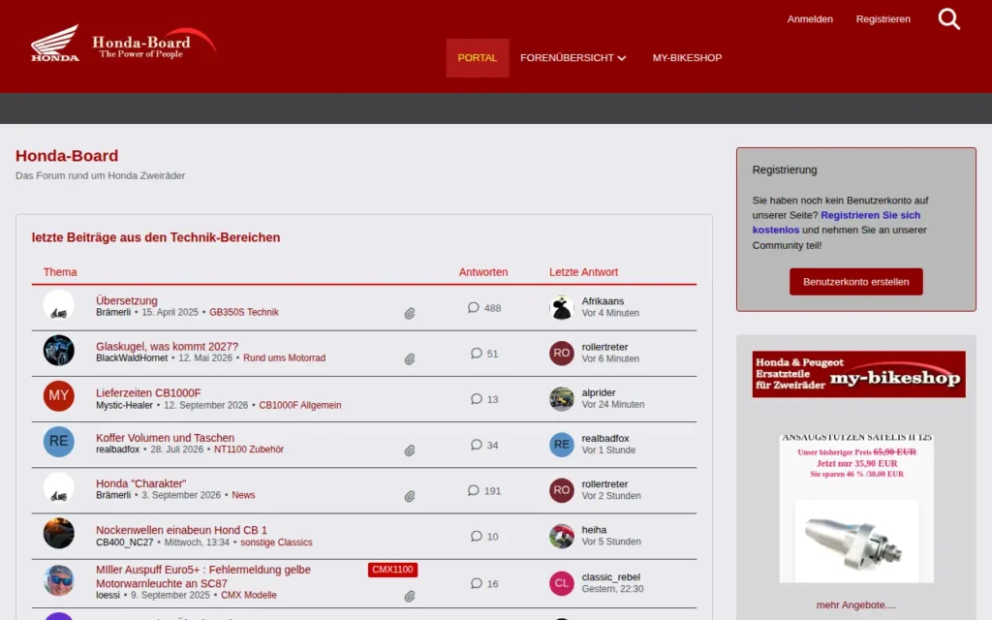Click the reply bubble icon showing 191
This screenshot has height=620, width=992.
[473, 490]
